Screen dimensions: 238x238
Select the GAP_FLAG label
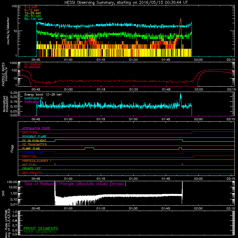[29, 132]
